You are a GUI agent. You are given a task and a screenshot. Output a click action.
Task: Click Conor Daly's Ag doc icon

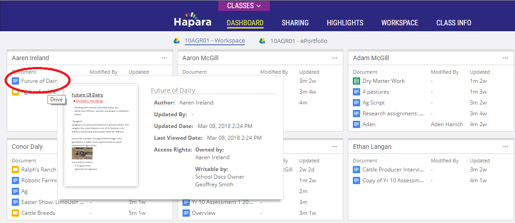point(15,191)
